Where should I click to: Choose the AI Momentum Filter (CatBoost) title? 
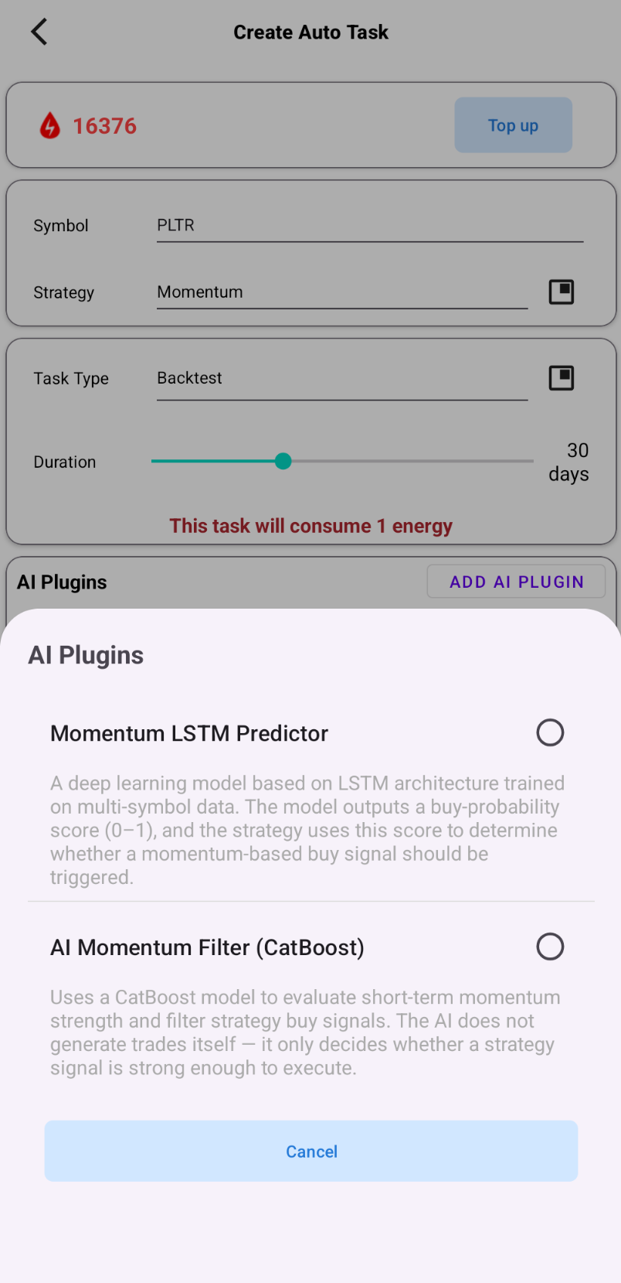207,947
